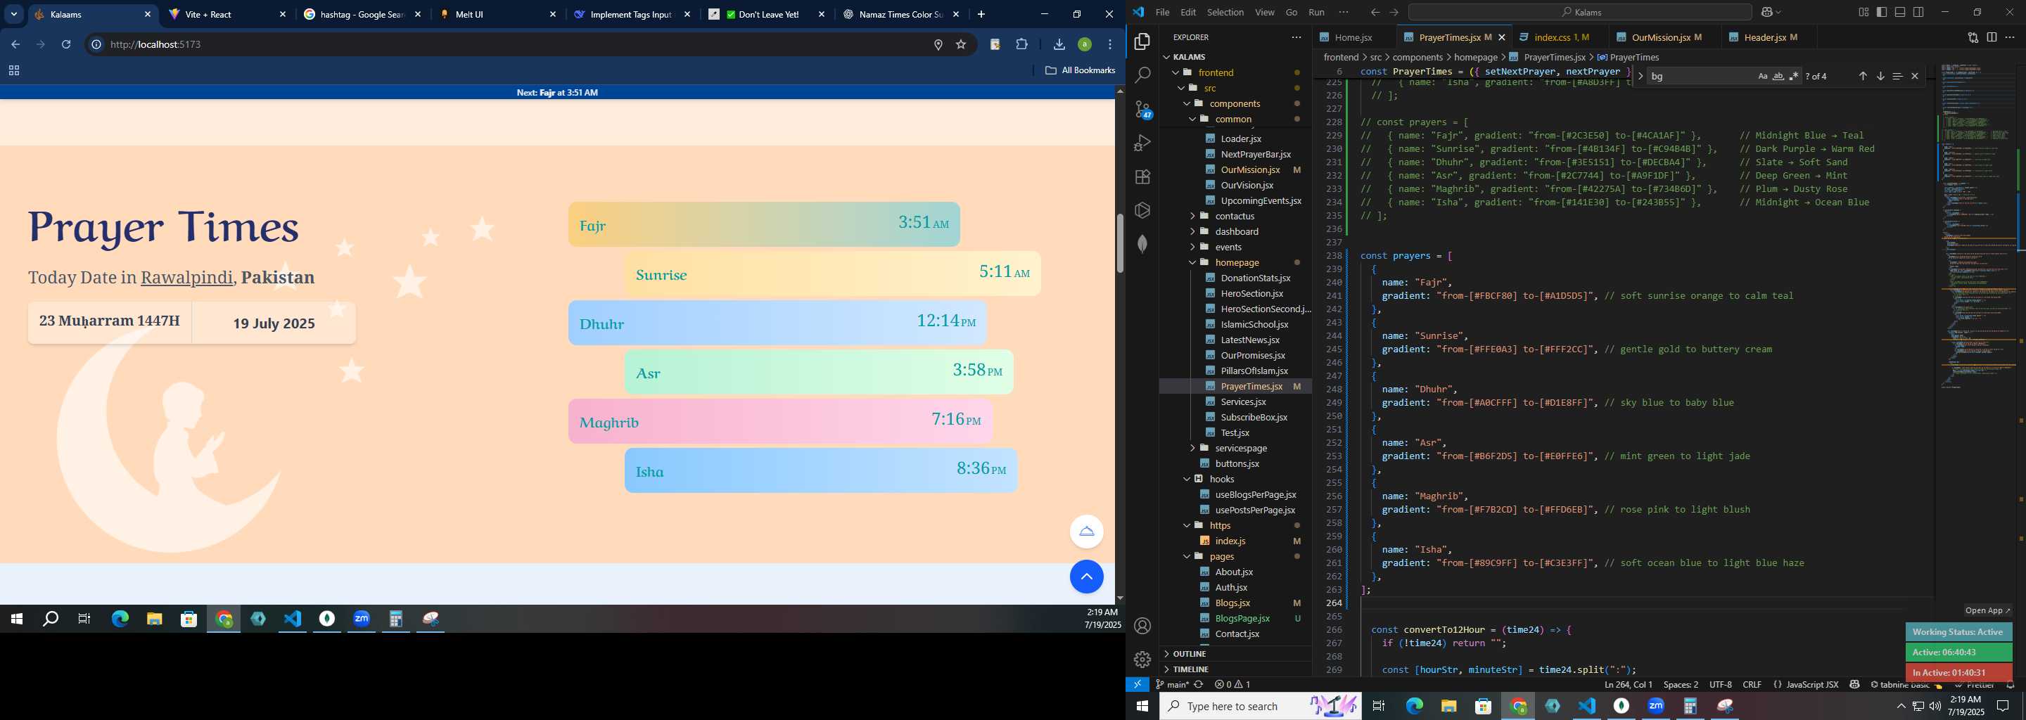Image resolution: width=2026 pixels, height=720 pixels.
Task: Switch to the Home.jsx editor tab
Action: tap(1353, 37)
